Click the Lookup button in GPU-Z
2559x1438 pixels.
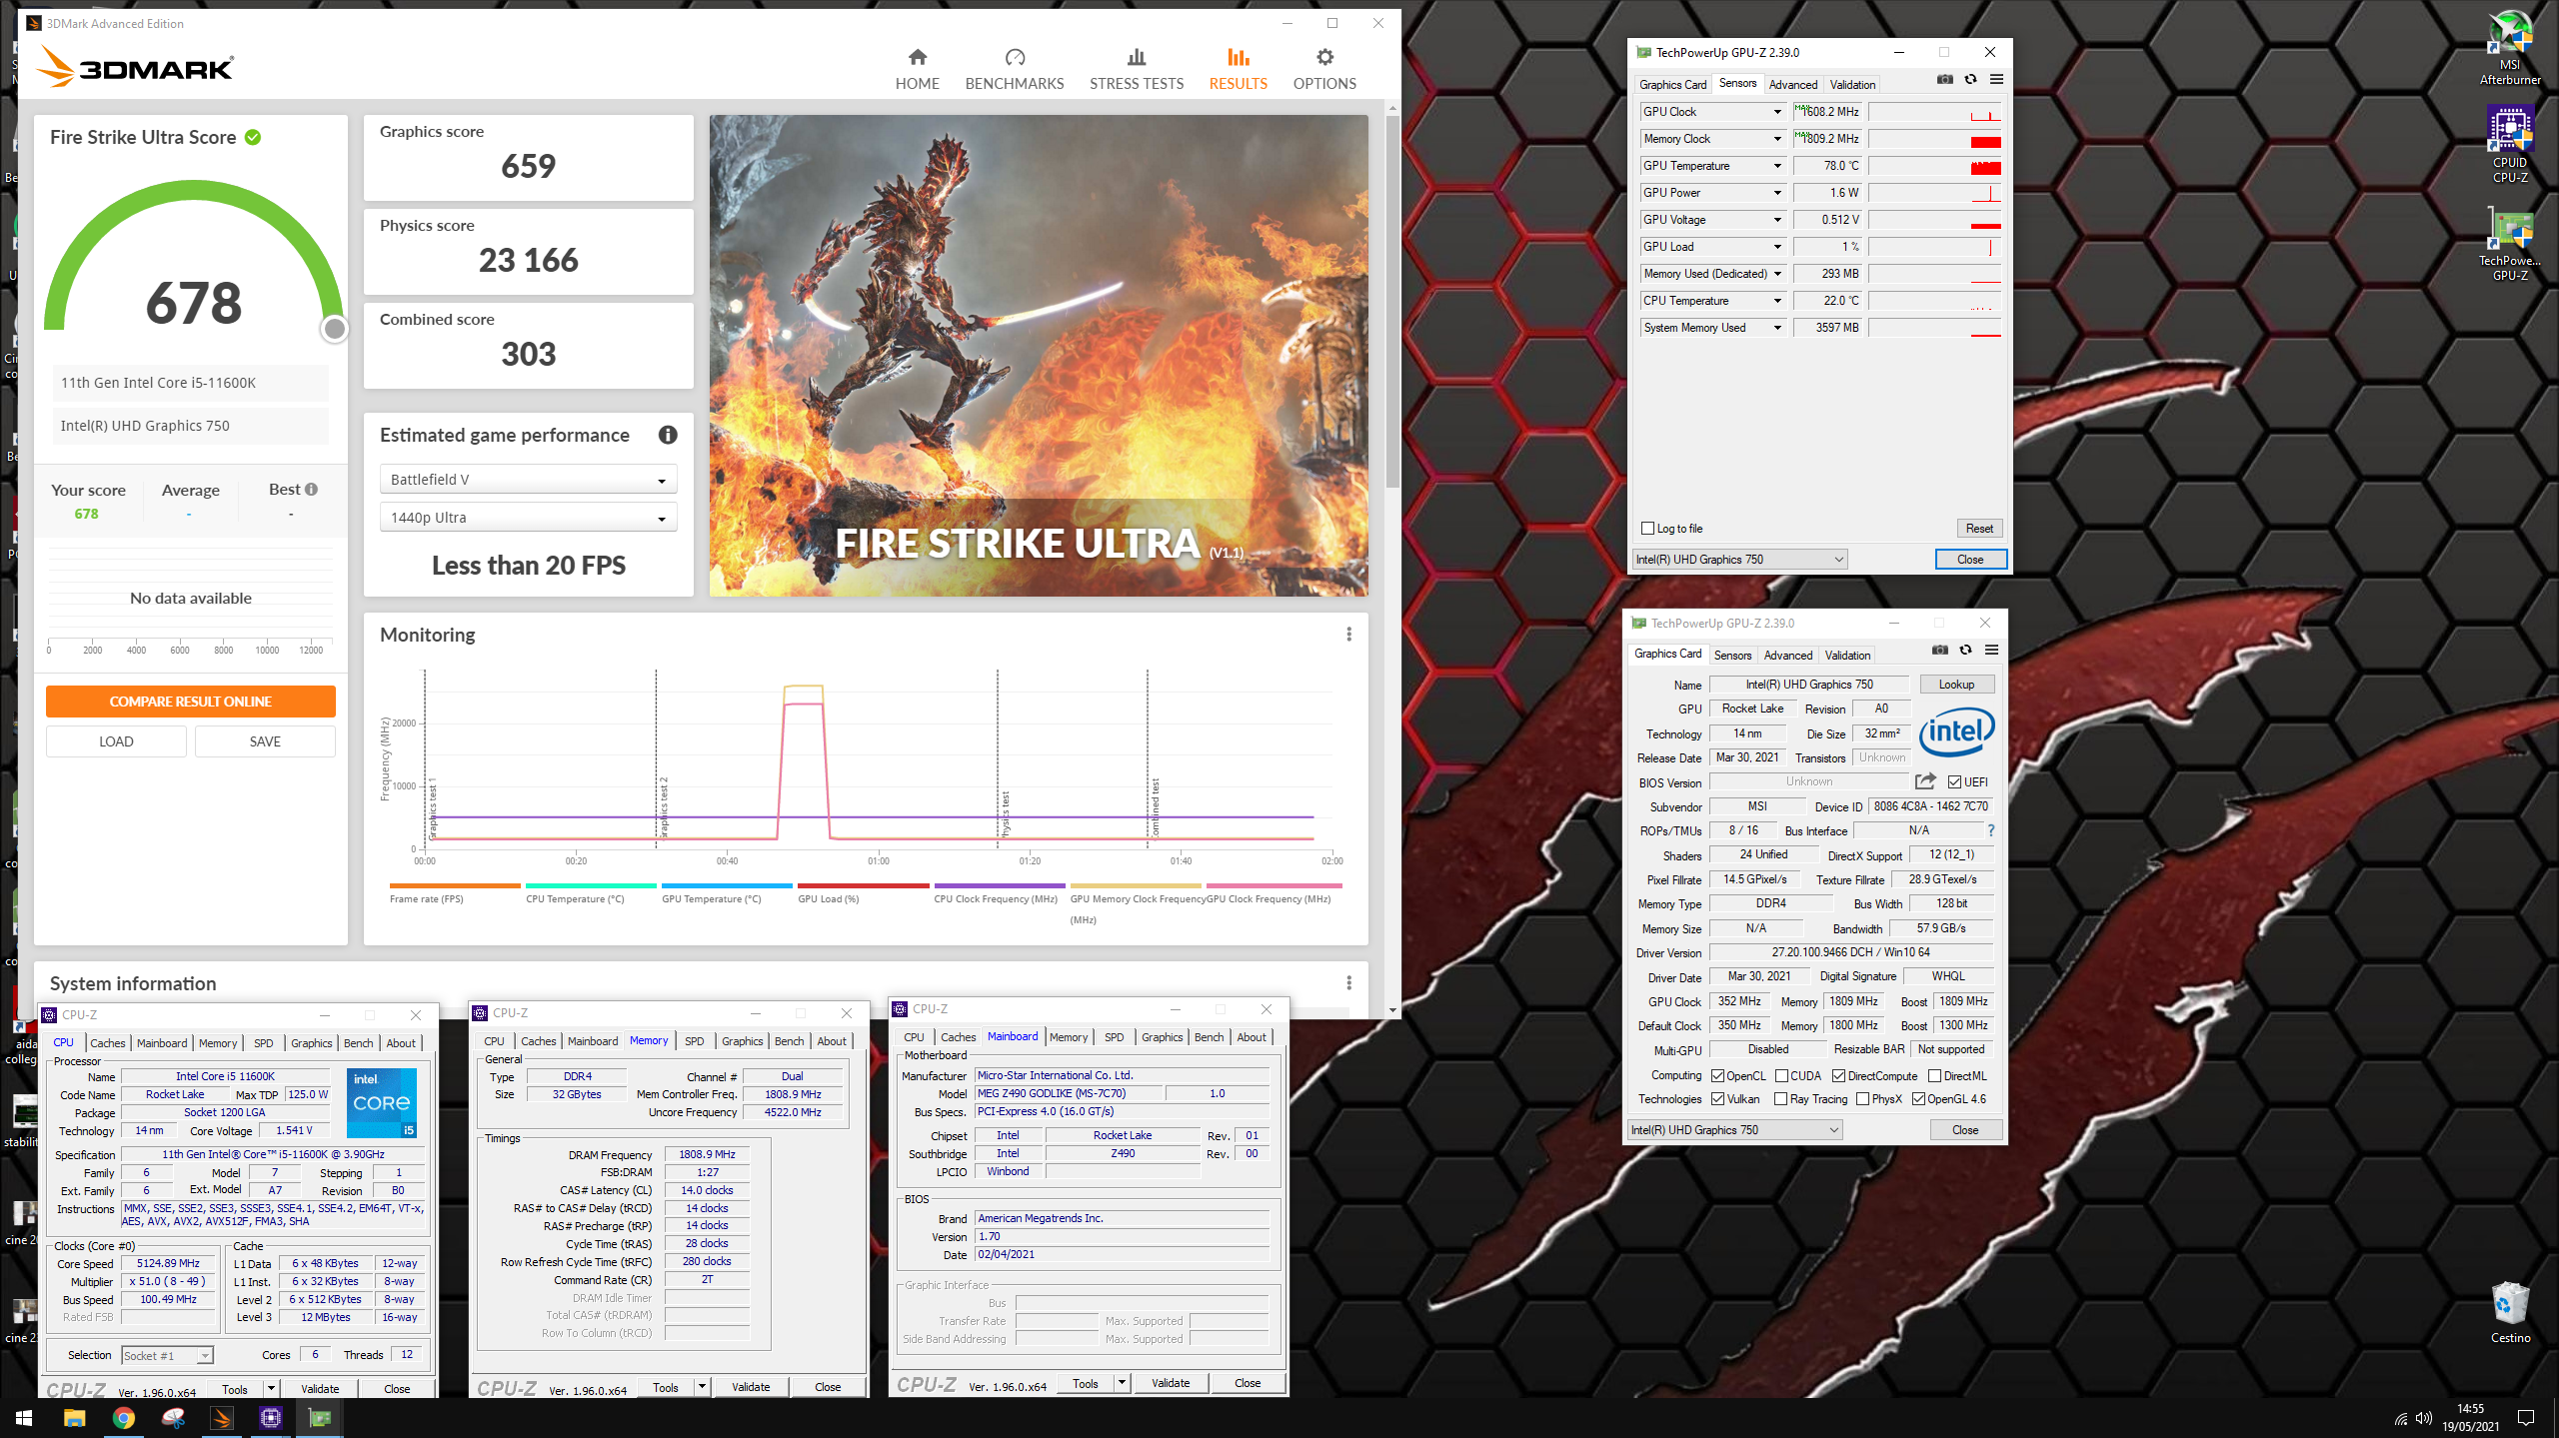[x=1956, y=685]
